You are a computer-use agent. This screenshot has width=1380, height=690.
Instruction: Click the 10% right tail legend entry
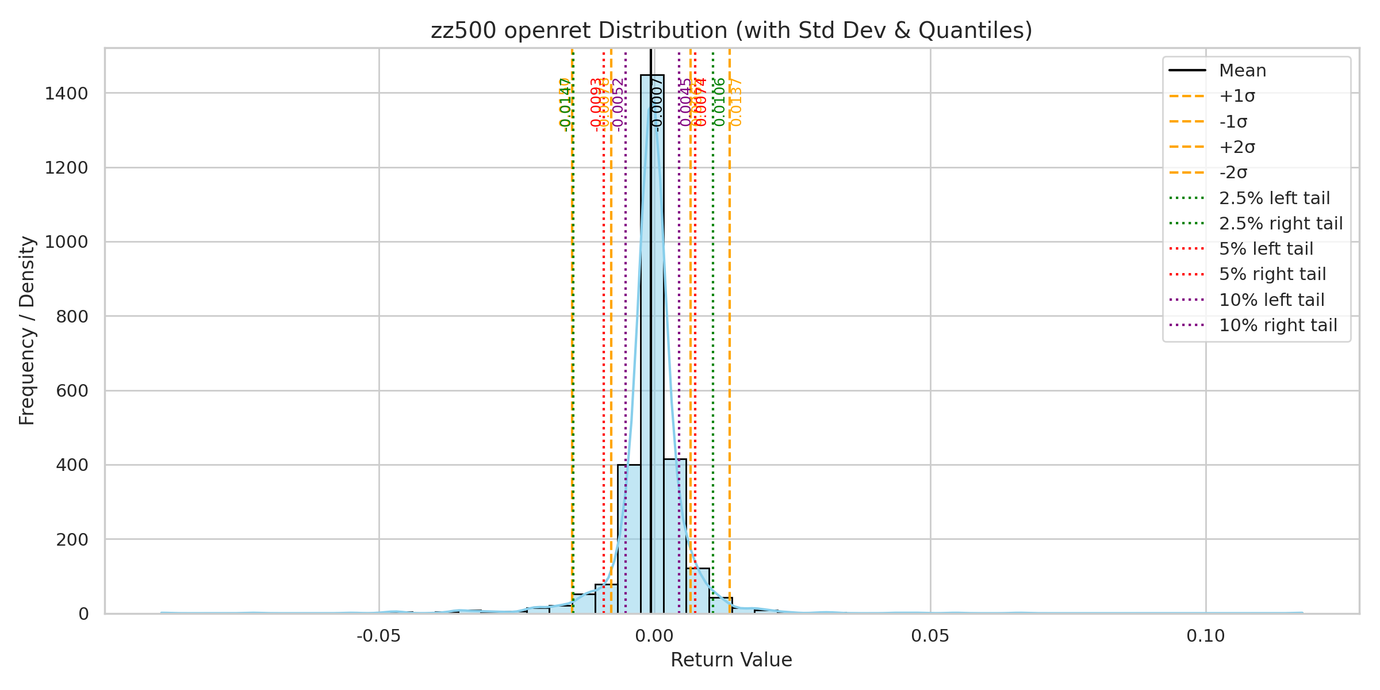click(1278, 325)
